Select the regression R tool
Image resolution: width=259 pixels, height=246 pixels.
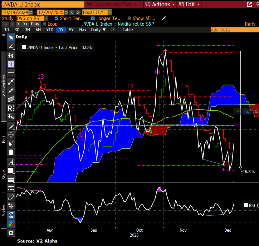point(11,108)
